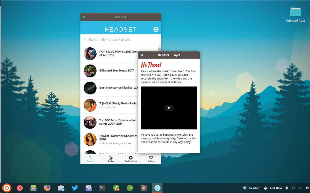This screenshot has height=193, width=310.
Task: Open the volume indicator in tray
Action: 300,188
